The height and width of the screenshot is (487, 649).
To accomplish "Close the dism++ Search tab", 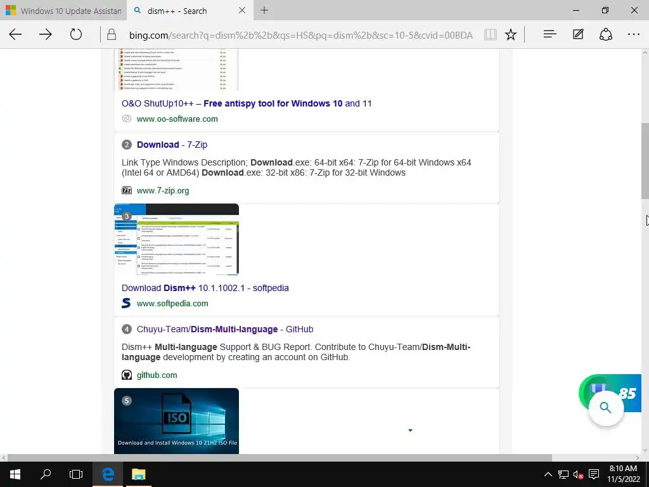I will point(242,10).
